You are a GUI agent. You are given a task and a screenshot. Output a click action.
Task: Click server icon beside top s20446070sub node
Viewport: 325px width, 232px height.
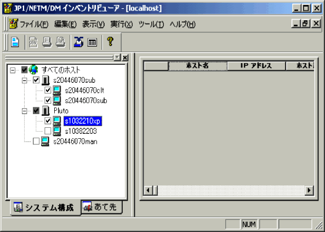[x=45, y=80]
